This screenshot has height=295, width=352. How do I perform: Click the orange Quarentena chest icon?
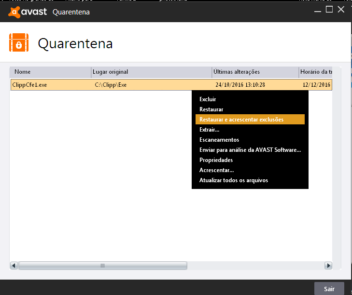[x=19, y=42]
